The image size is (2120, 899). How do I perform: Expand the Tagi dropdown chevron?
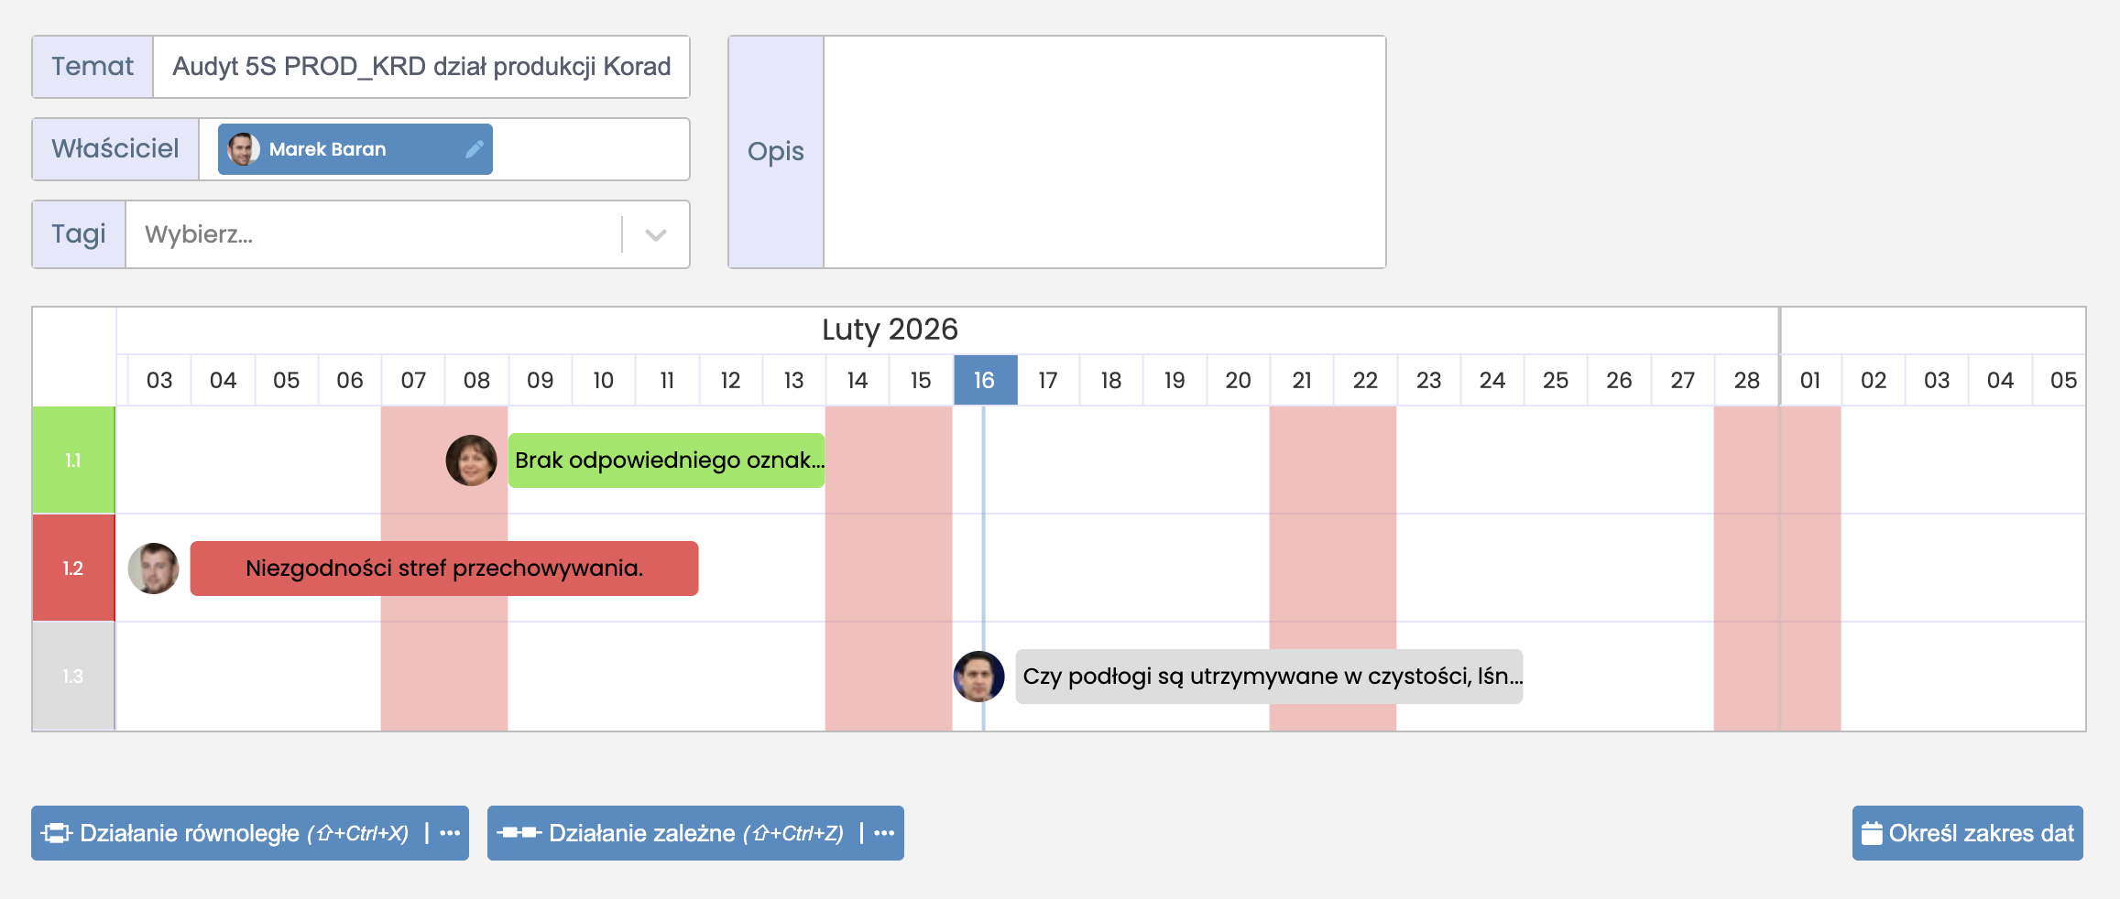pos(655,234)
